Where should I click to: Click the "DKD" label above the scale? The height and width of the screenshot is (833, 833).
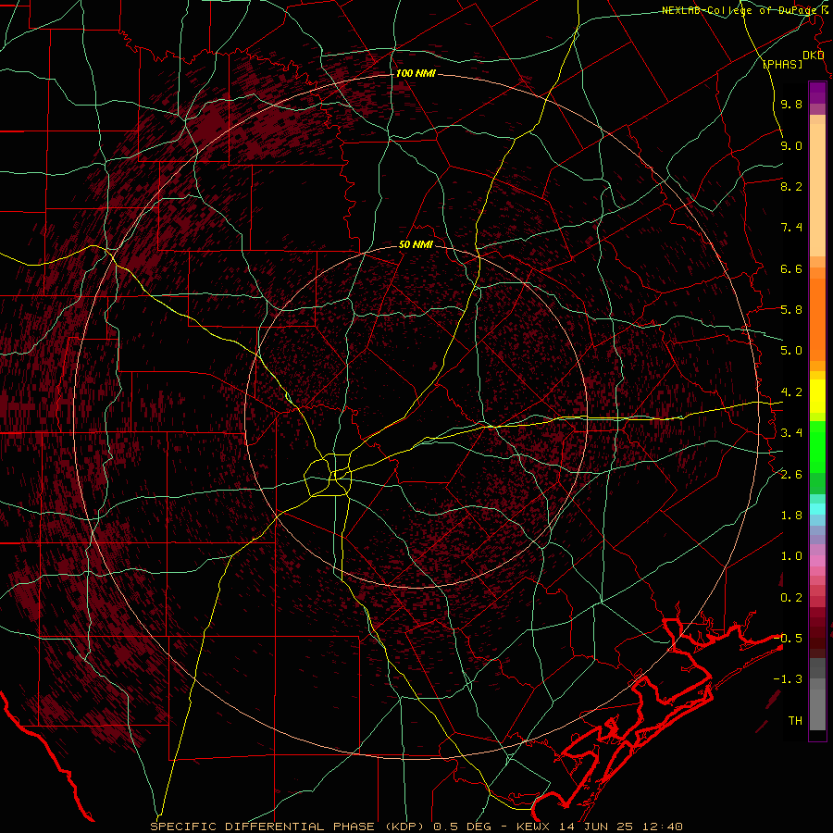[813, 56]
